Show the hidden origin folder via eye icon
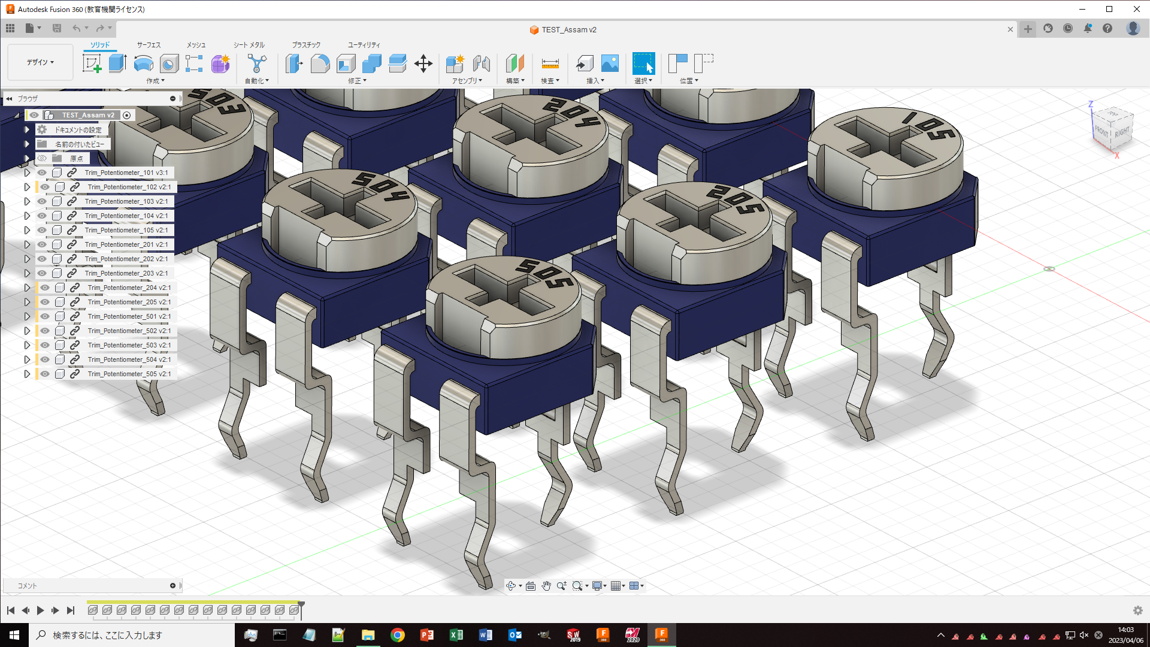Image resolution: width=1150 pixels, height=647 pixels. (42, 158)
